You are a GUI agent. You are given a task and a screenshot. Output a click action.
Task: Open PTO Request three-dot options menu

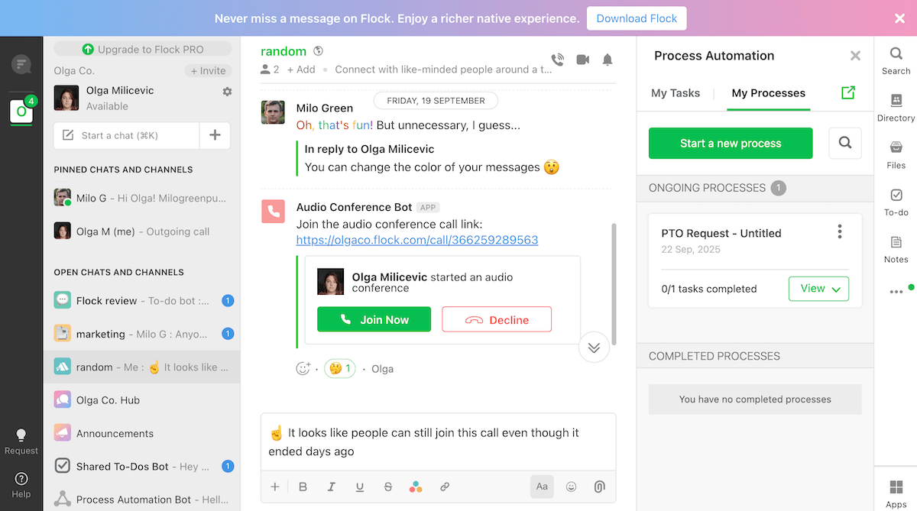coord(840,231)
